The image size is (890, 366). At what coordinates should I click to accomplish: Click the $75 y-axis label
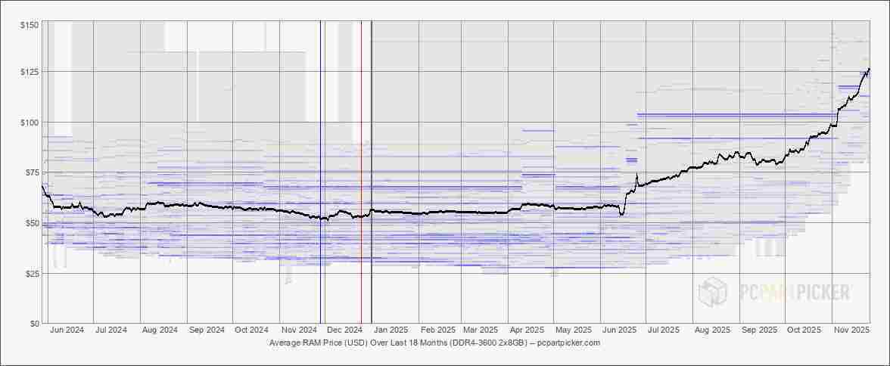pyautogui.click(x=33, y=172)
